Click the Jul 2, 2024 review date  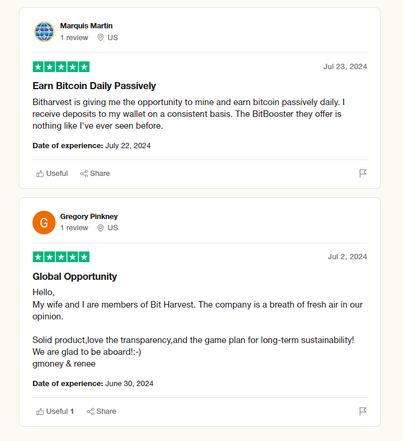click(347, 257)
